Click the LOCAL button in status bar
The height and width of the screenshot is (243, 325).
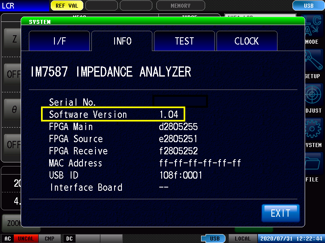[x=243, y=239]
